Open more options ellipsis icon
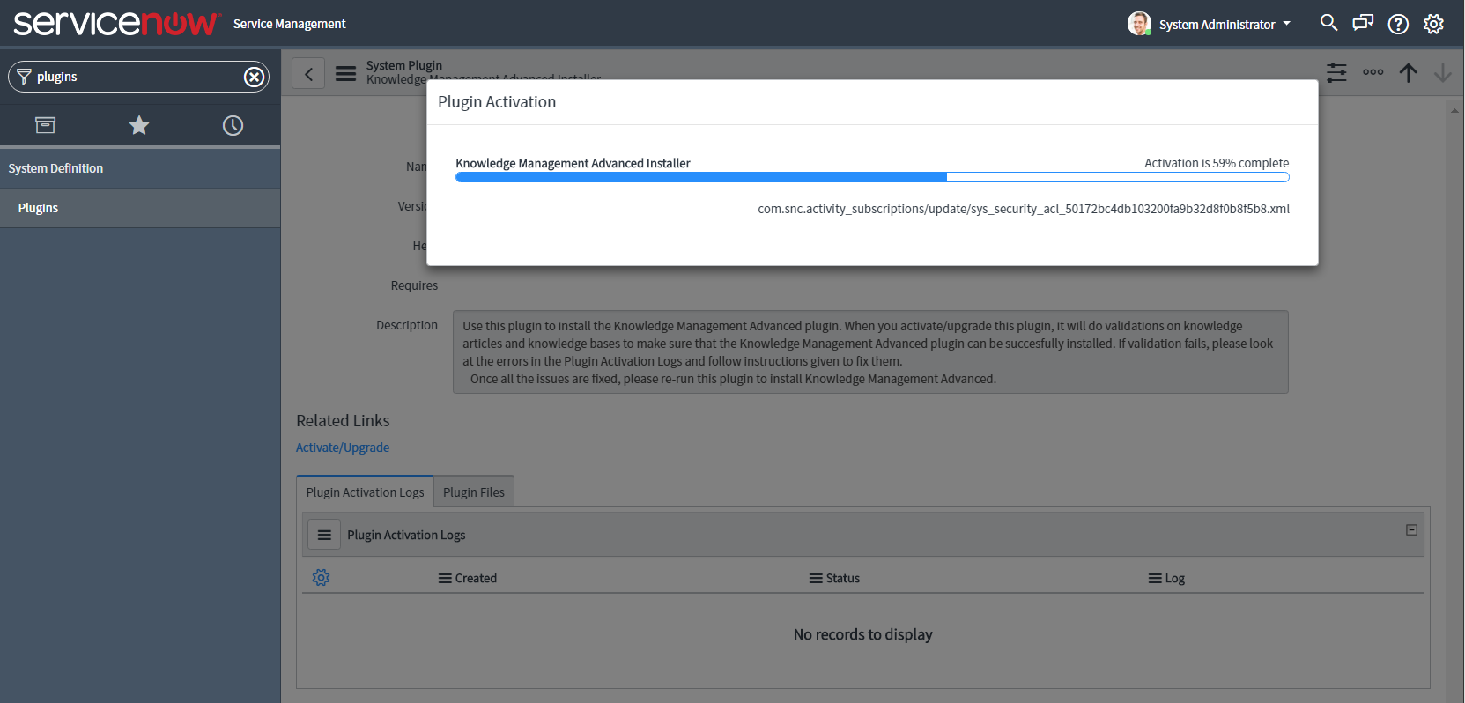The image size is (1465, 703). 1373,72
